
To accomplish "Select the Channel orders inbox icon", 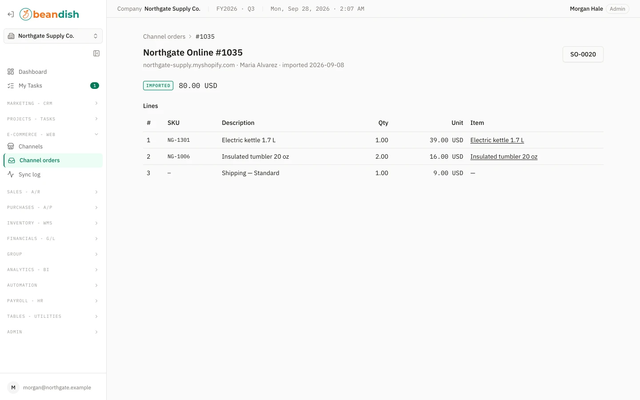I will [x=12, y=160].
